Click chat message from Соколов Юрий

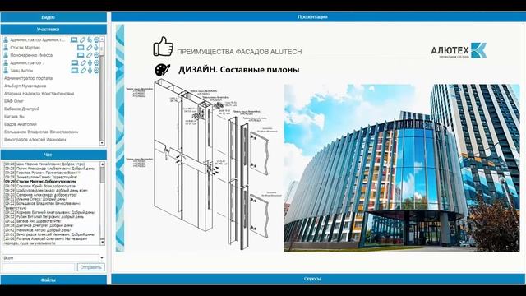coord(39,186)
